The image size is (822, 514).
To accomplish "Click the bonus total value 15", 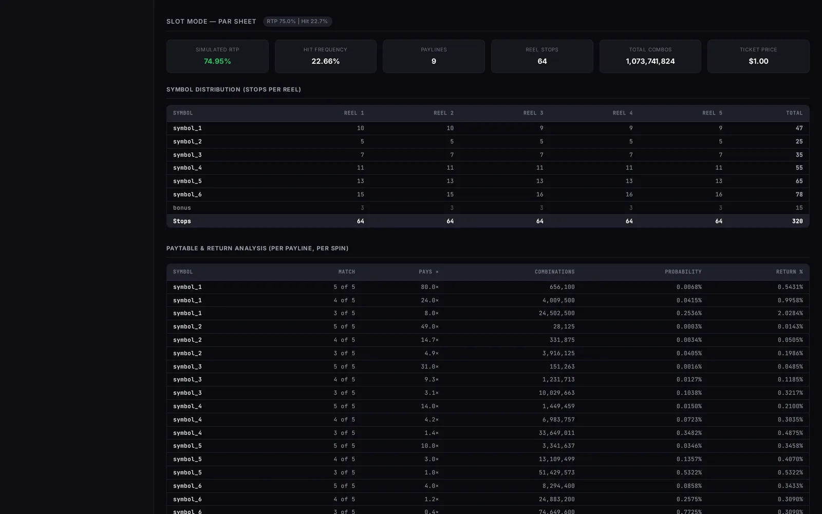I will (x=799, y=208).
